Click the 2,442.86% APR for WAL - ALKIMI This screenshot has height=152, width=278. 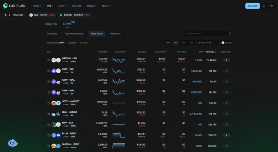[x=196, y=114]
